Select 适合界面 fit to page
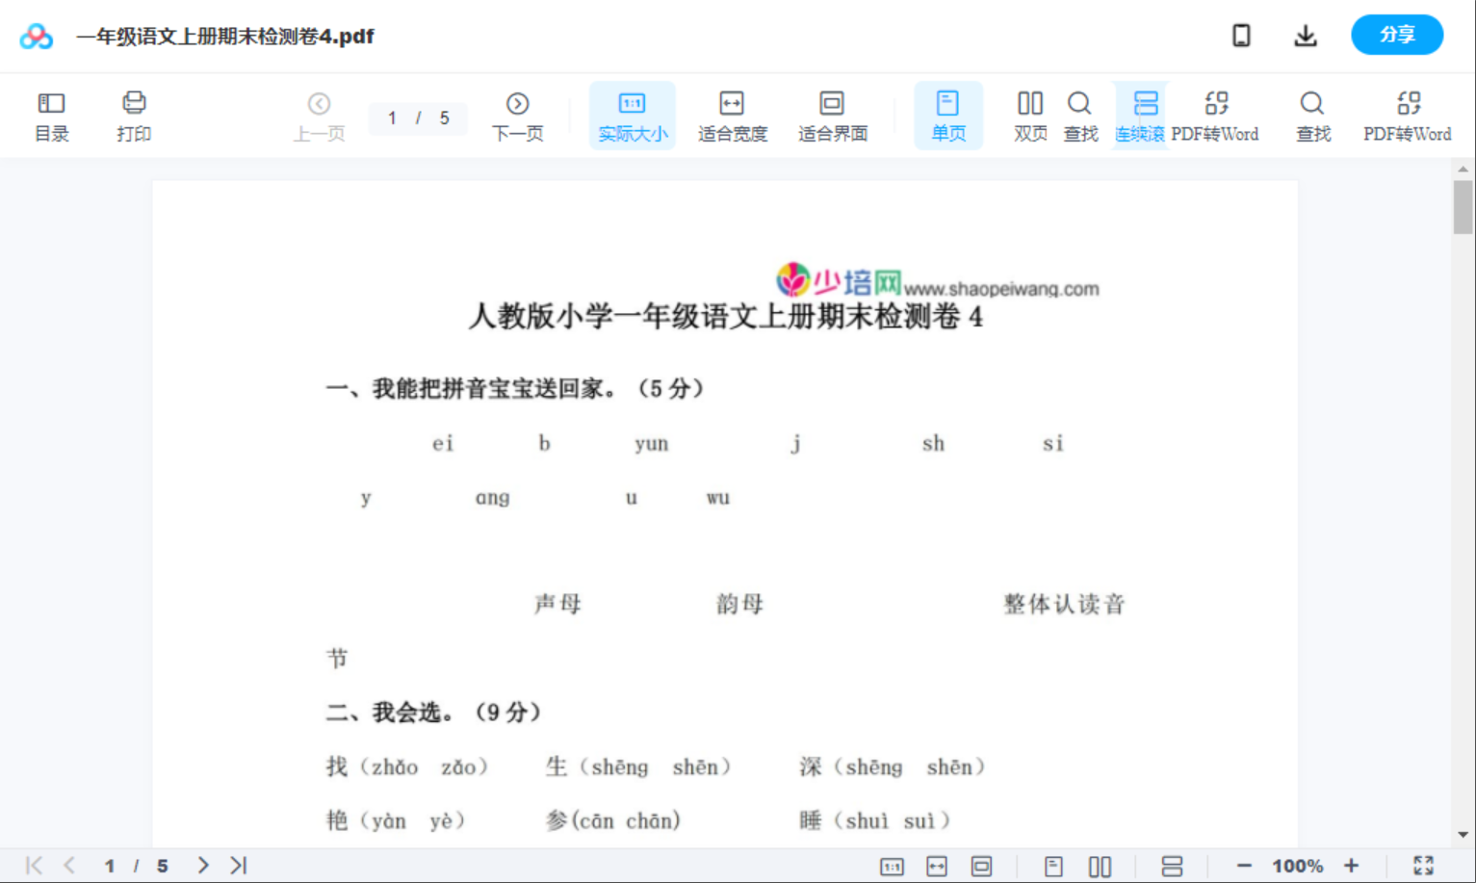The width and height of the screenshot is (1476, 883). (x=832, y=115)
